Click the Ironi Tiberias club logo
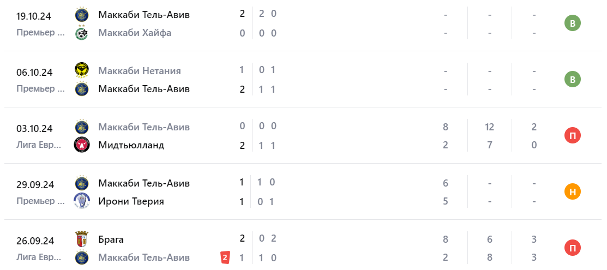Screen dimensions: 607x270 pyautogui.click(x=82, y=201)
